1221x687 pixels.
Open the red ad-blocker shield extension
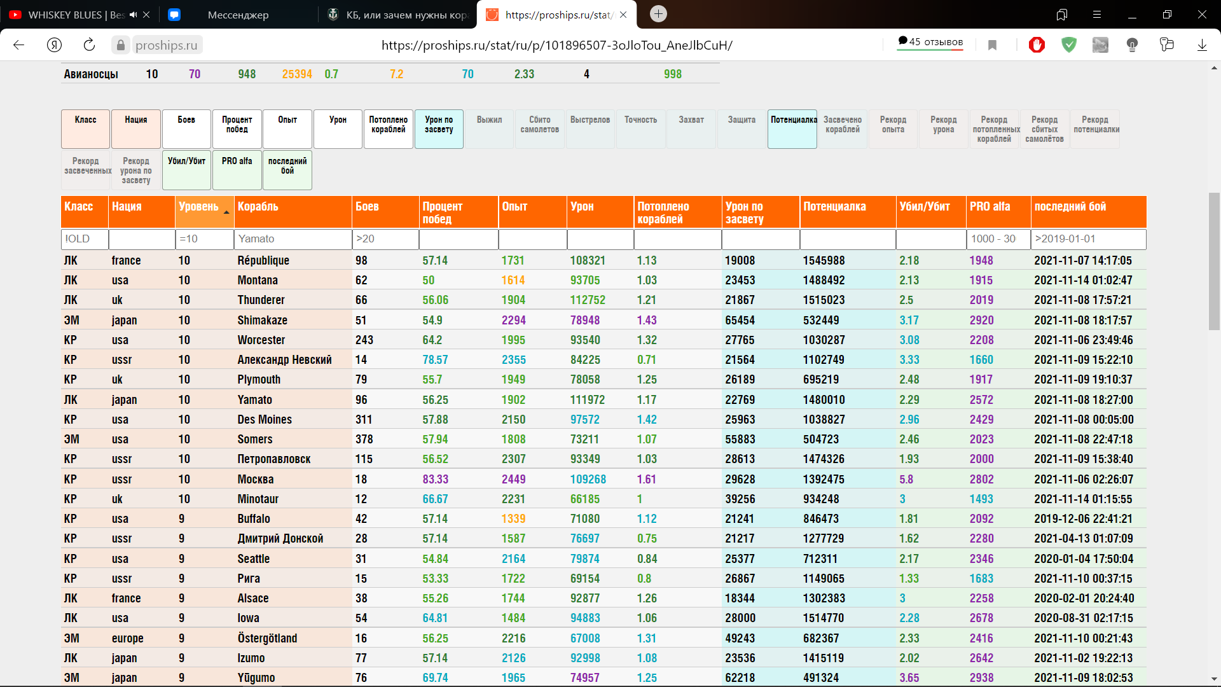tap(1037, 45)
